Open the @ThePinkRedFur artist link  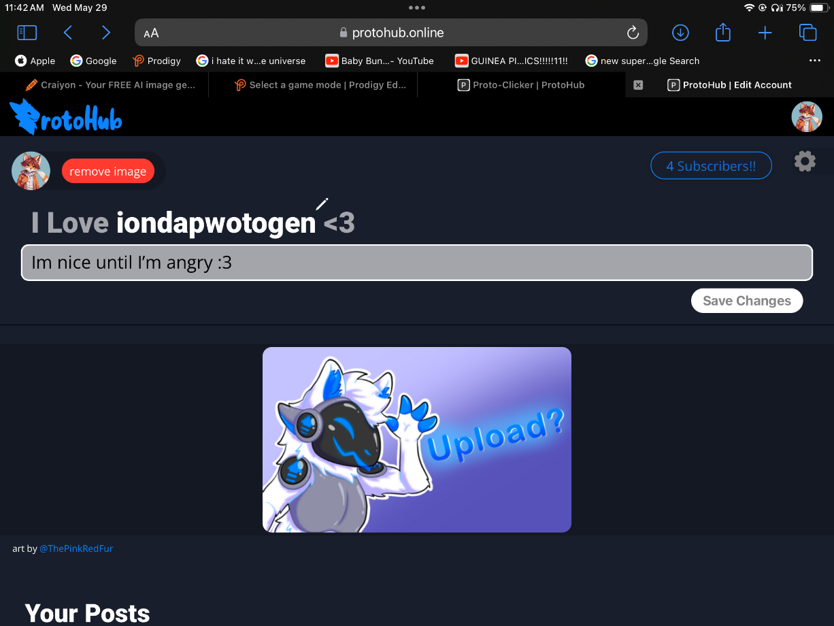tap(76, 548)
